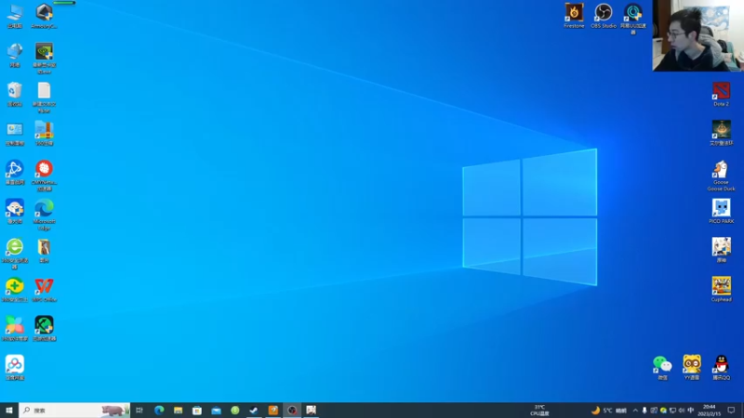Open the Microsoft Edge desktop shortcut
The height and width of the screenshot is (418, 744).
[x=44, y=215]
